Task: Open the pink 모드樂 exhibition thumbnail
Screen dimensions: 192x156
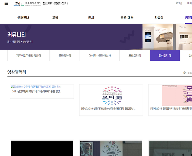Action: [x=177, y=95]
